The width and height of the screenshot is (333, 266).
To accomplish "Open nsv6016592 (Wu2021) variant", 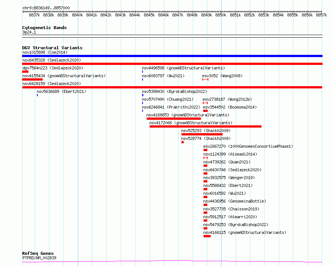I will [x=224, y=193].
